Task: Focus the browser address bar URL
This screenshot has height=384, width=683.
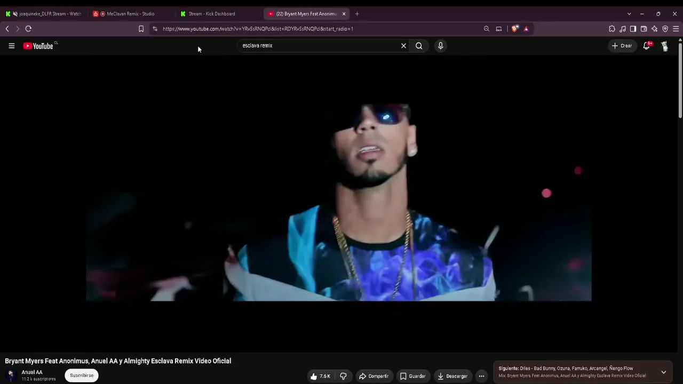Action: [258, 29]
